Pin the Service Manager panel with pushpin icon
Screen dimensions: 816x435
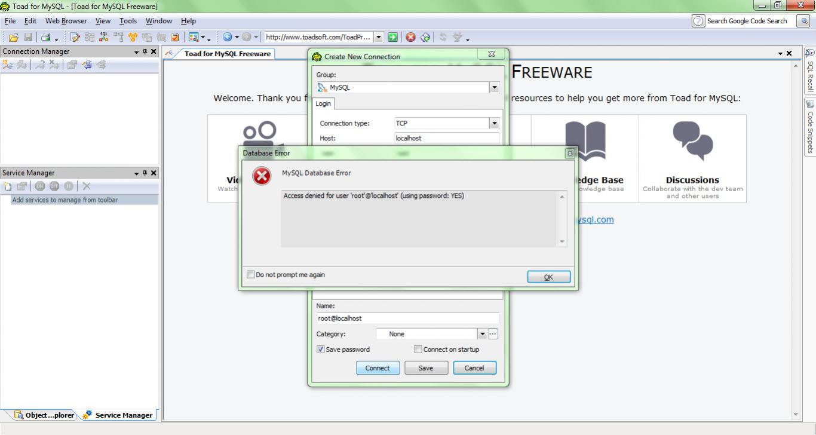coord(145,173)
